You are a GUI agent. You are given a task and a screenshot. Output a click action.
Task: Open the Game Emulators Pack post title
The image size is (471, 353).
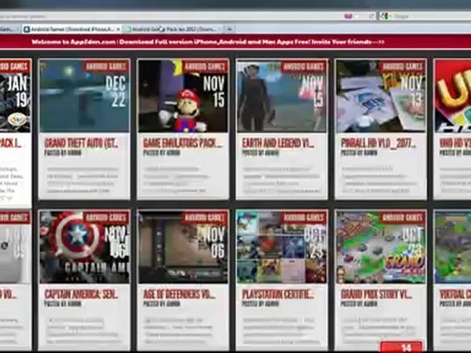coord(183,143)
